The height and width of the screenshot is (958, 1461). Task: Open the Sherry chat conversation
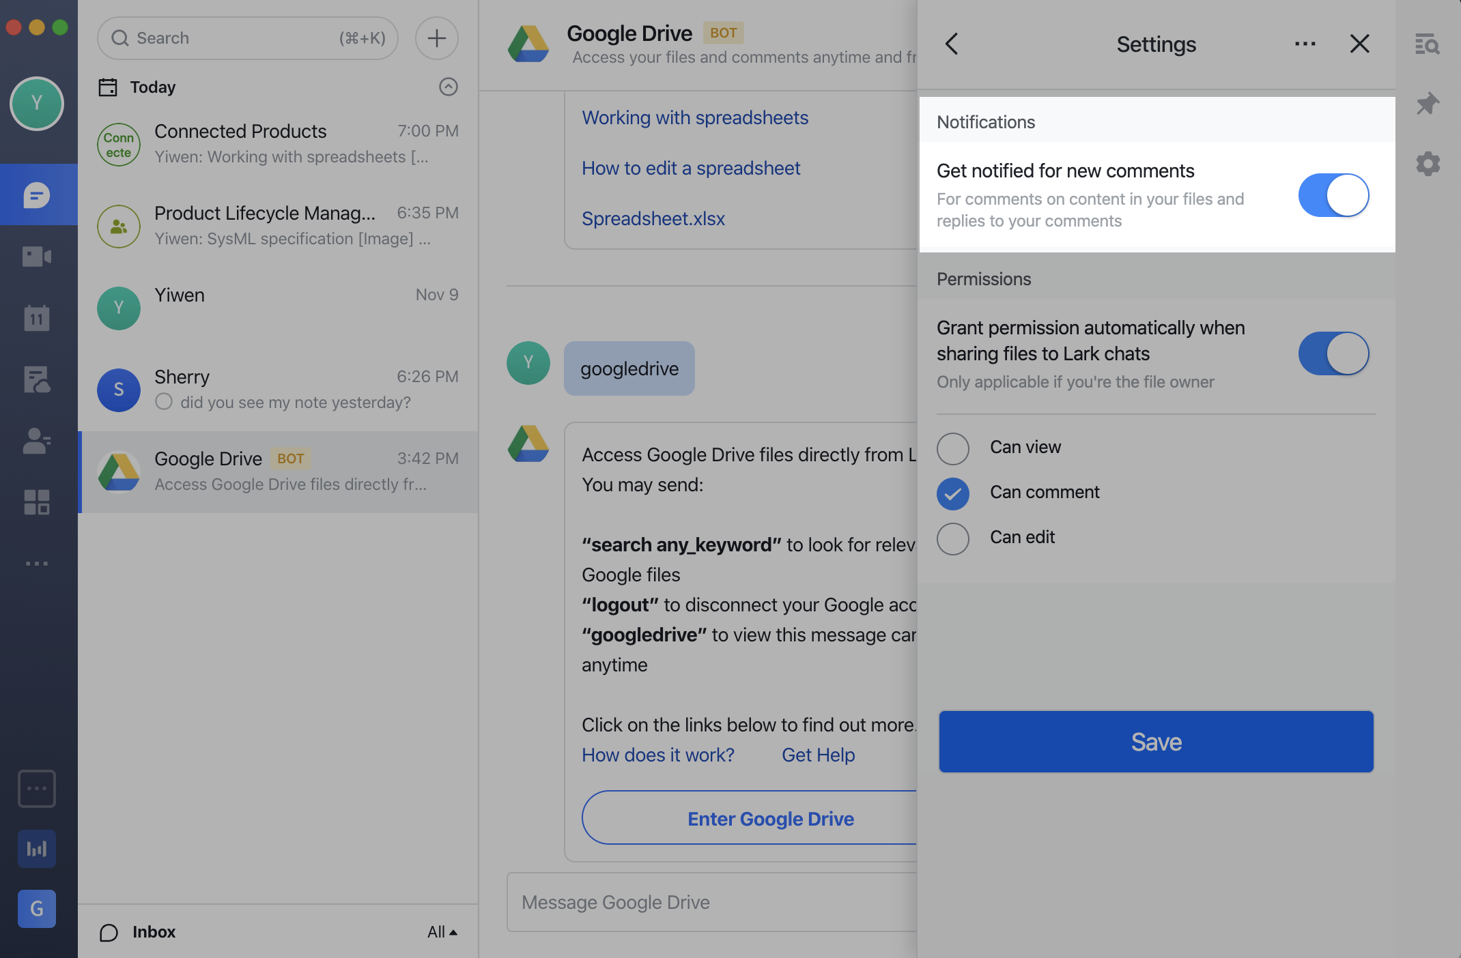(279, 390)
